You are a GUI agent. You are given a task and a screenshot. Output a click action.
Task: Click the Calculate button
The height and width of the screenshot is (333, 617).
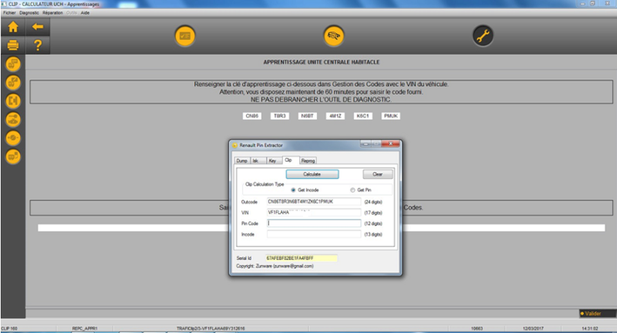tap(312, 174)
